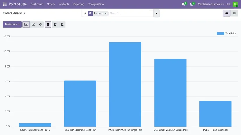This screenshot has width=241, height=135.
Task: Open the activities clock icon
Action: click(x=191, y=4)
